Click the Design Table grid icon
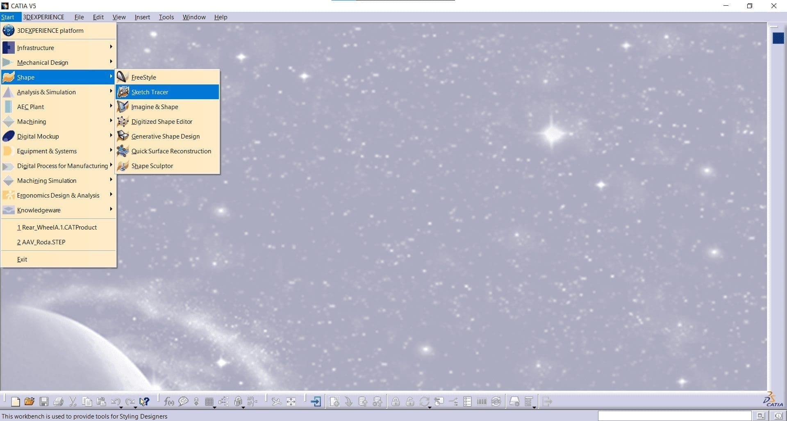Viewport: 787px width, 421px height. point(209,402)
